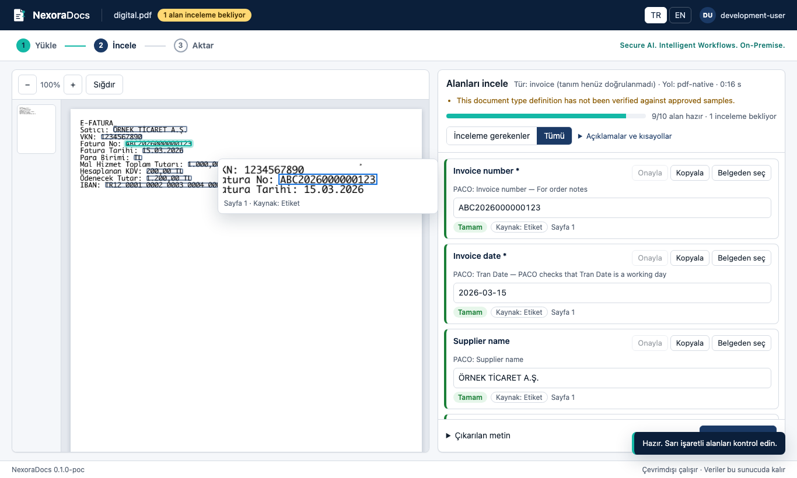Edit the Invoice date input field
The height and width of the screenshot is (478, 797).
[612, 293]
